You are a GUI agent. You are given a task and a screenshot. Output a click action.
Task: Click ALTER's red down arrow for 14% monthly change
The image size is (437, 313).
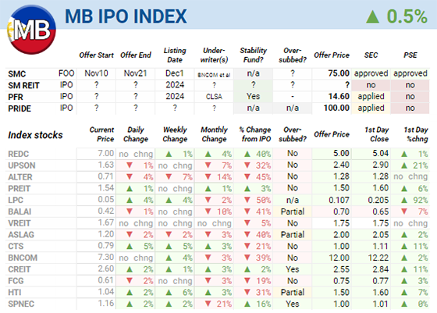pos(208,177)
